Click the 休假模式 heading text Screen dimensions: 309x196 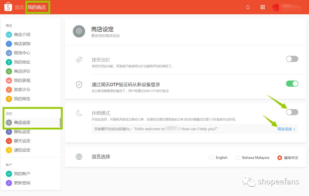click(101, 113)
